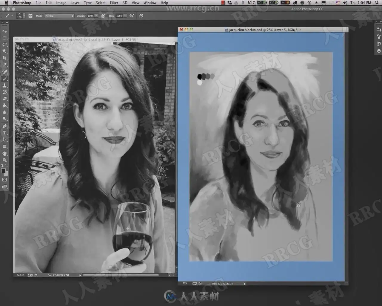This screenshot has width=382, height=306.
Task: Select the Eraser tool
Action: click(4, 99)
